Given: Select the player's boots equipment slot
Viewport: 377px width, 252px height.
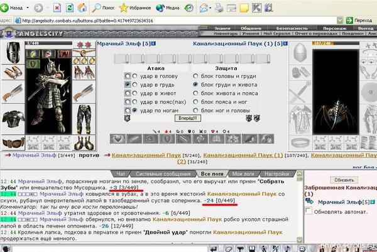Looking at the screenshot, I should click(x=84, y=143).
